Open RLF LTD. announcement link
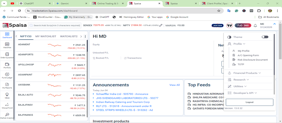Image resolution: width=282 pixels, height=123 pixels. pyautogui.click(x=124, y=106)
